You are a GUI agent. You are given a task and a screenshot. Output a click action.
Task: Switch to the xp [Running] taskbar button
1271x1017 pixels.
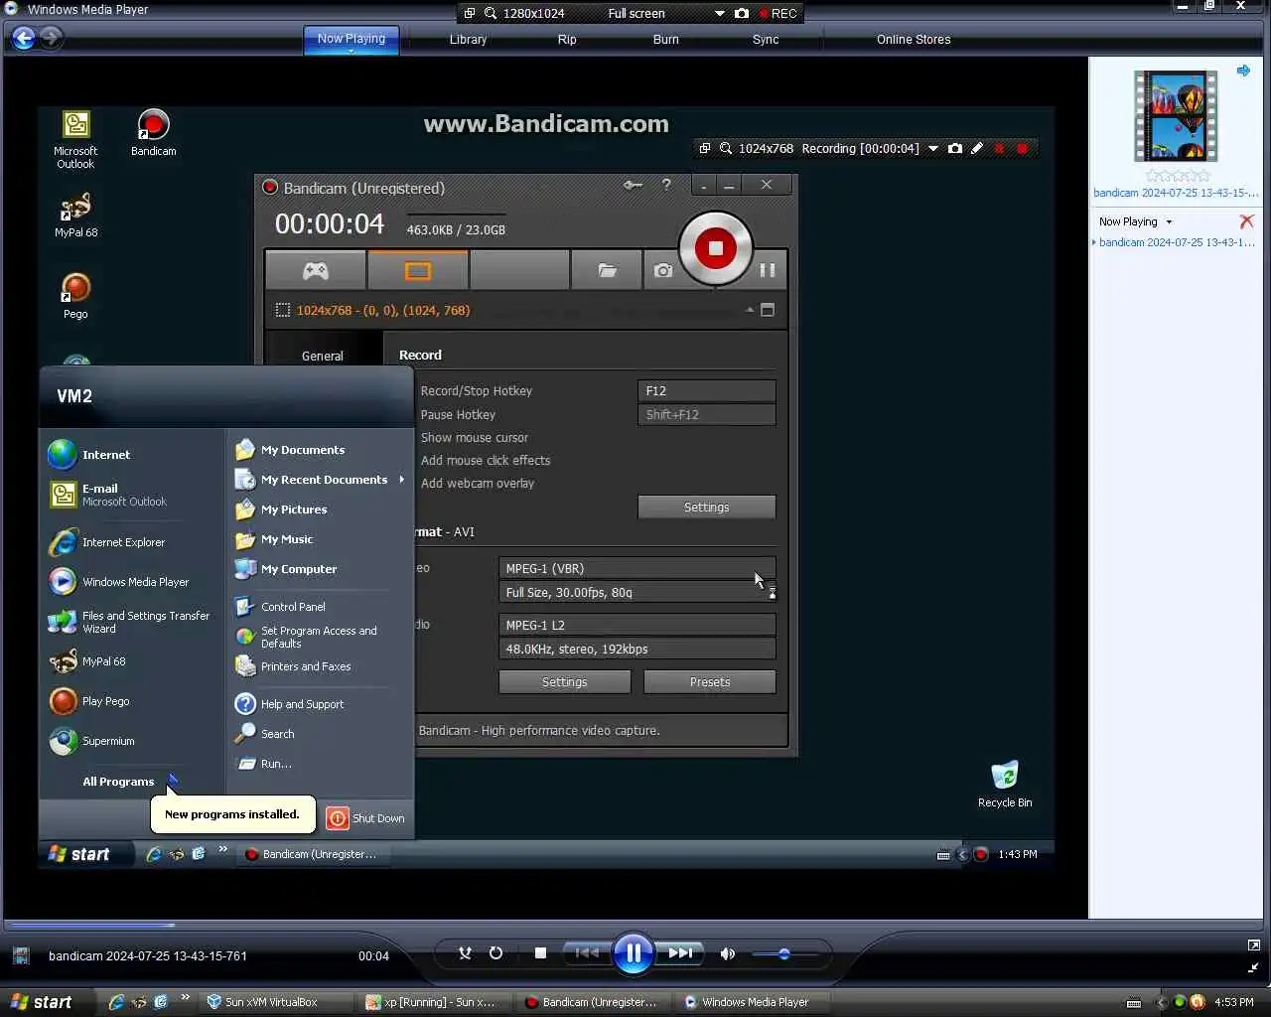(434, 1002)
